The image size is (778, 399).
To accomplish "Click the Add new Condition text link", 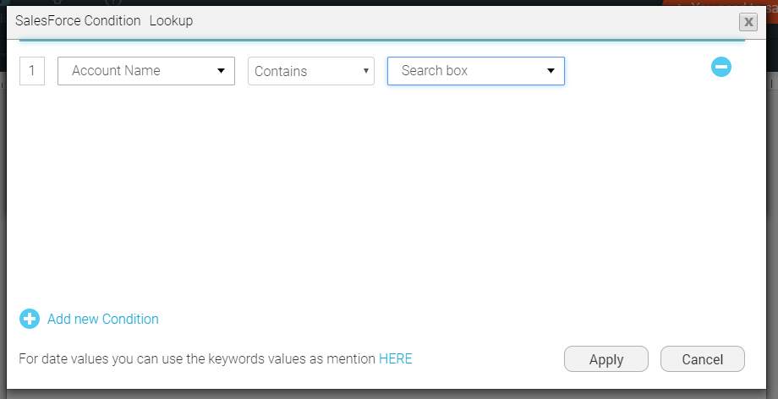I will [x=102, y=319].
